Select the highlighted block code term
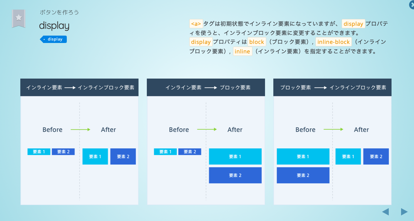This screenshot has height=221, width=414. [x=257, y=42]
